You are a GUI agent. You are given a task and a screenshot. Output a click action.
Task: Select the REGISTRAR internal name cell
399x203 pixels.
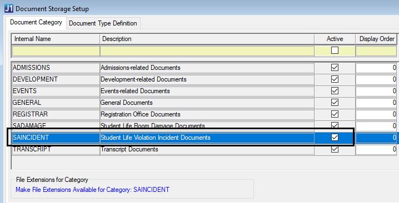pyautogui.click(x=56, y=114)
